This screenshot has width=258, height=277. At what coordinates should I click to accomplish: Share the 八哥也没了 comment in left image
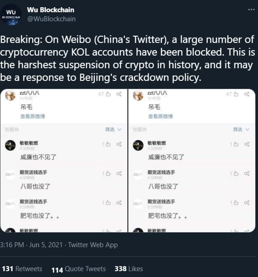(119, 174)
